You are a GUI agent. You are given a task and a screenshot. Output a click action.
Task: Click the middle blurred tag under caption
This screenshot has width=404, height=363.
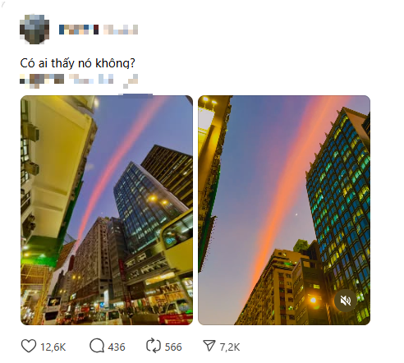pyautogui.click(x=91, y=79)
